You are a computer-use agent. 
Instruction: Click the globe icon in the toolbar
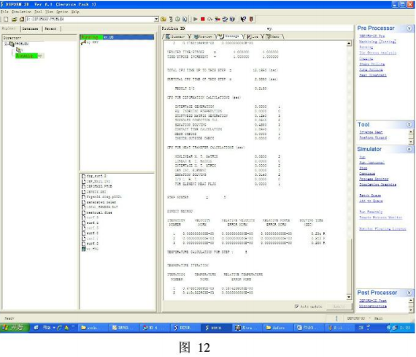232,19
